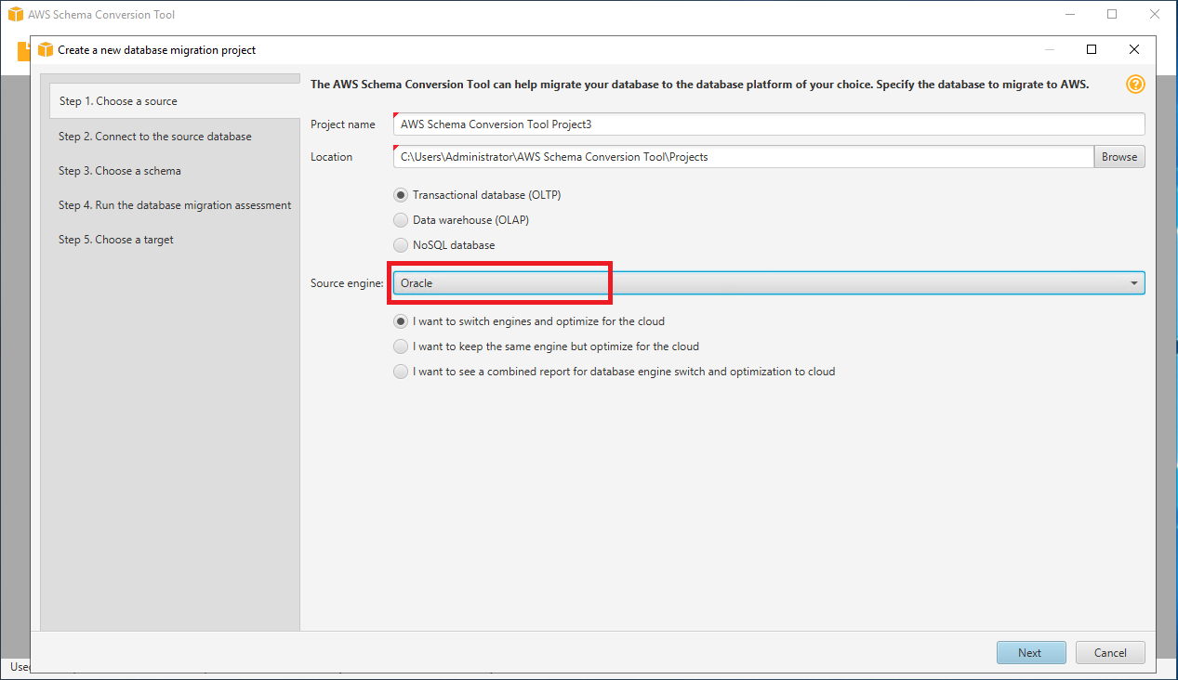Click the dialog's orange cube title icon
The image size is (1178, 680).
coord(46,49)
